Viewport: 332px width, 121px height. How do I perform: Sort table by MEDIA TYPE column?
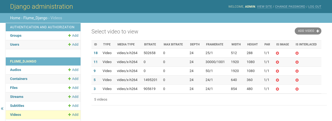[x=126, y=44]
